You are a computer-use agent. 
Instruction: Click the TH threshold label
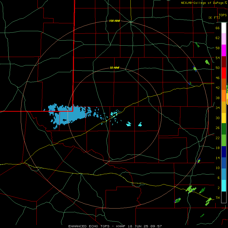coord(218,198)
